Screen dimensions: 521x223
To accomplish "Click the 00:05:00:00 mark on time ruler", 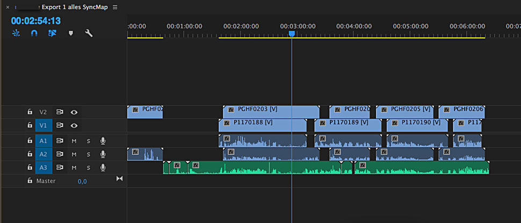I will (x=411, y=26).
